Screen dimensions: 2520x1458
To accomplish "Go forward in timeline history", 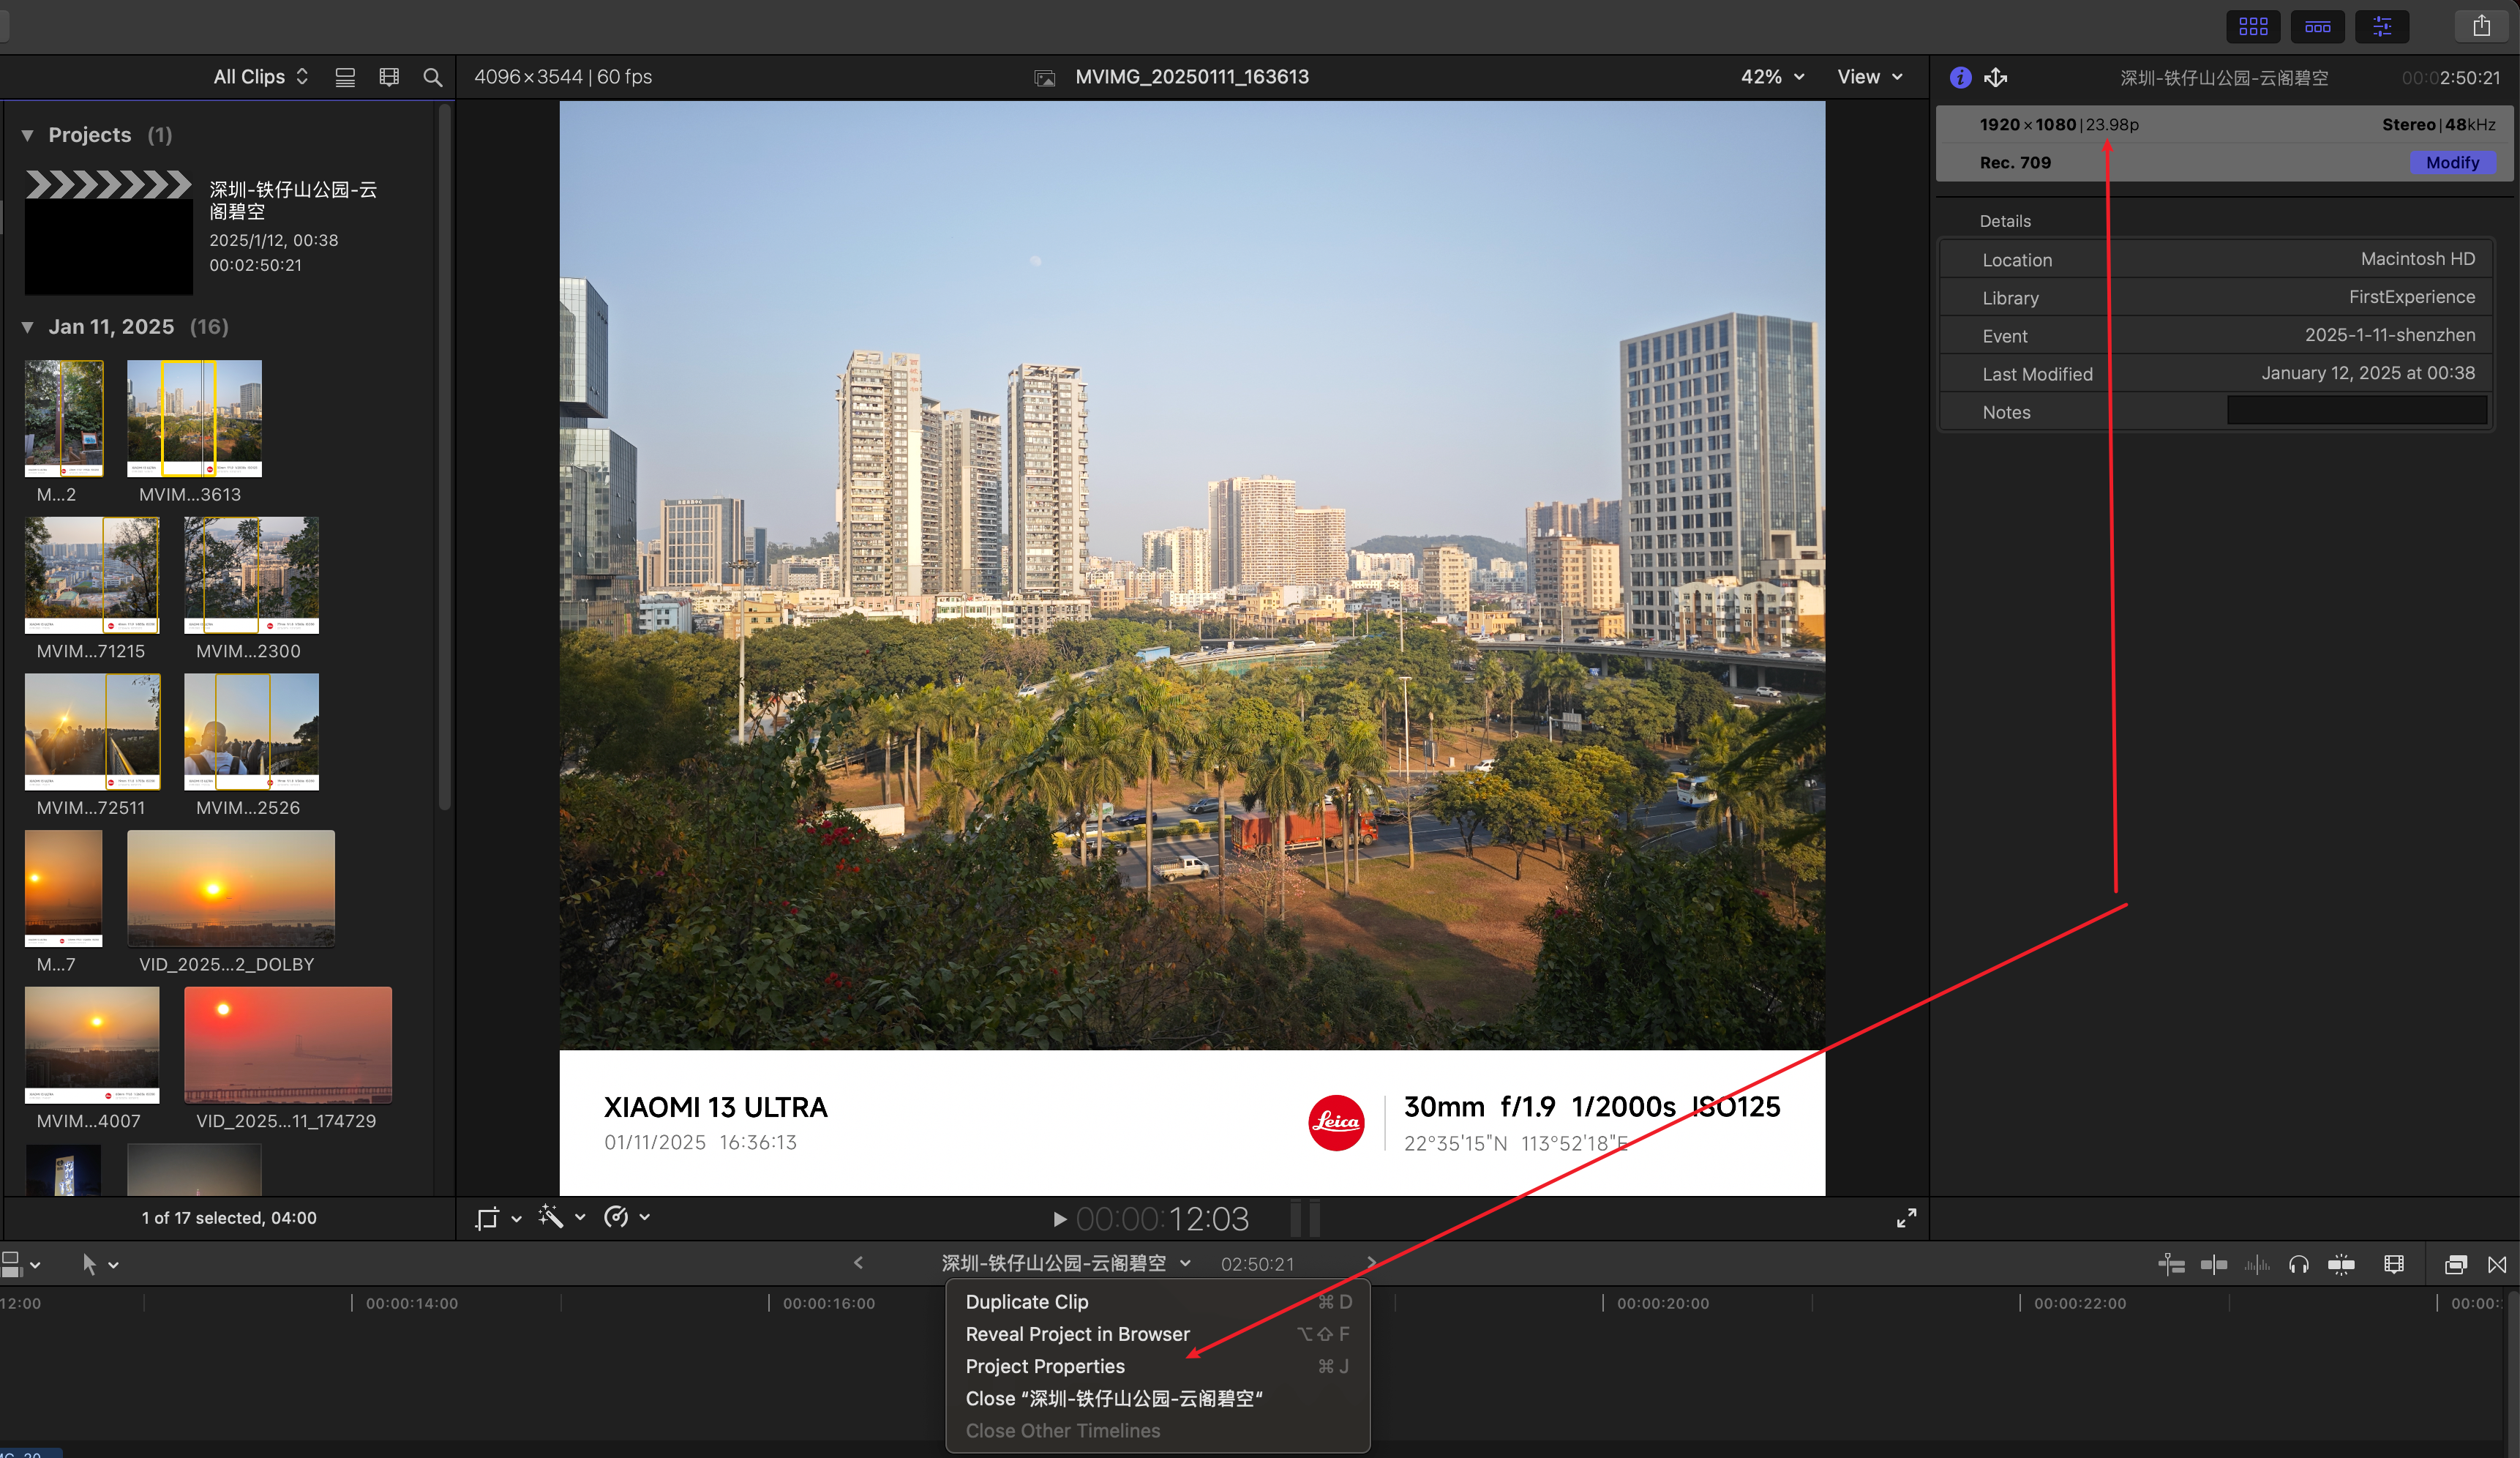I will click(x=1371, y=1263).
